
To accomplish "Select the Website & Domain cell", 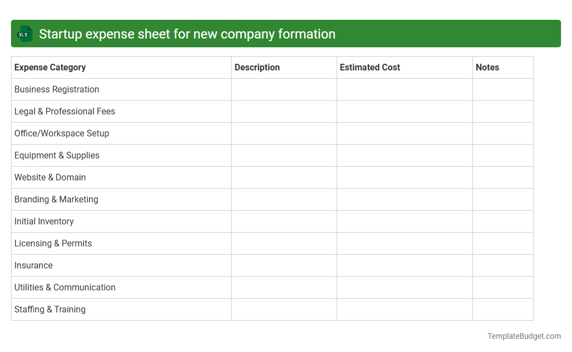I will point(50,177).
